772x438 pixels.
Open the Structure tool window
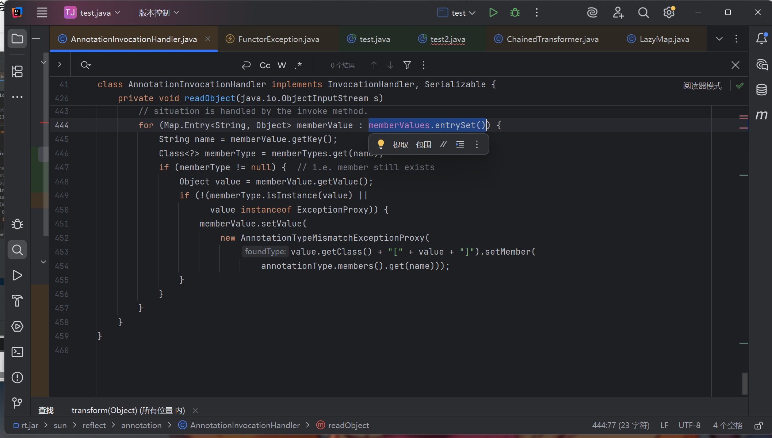(x=17, y=71)
